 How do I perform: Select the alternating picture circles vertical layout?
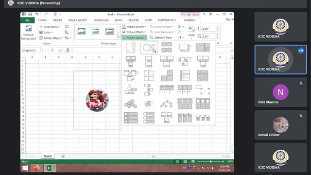pyautogui.click(x=149, y=89)
